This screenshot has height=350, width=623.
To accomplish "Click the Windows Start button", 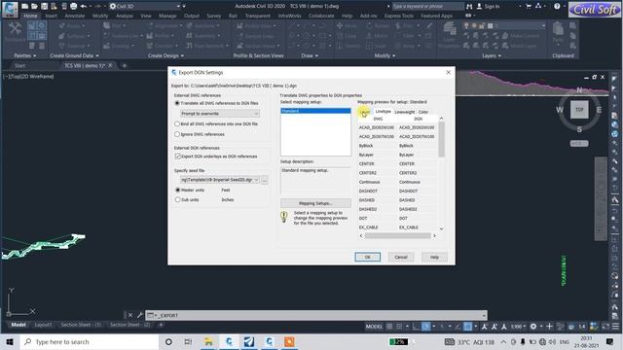I will point(10,341).
